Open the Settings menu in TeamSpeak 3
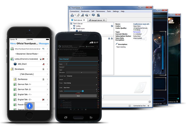Image resolution: width=186 pixels, height=128 pixels. click(116, 11)
